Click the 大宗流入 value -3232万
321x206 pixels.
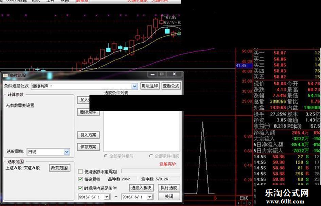[x=300, y=139]
